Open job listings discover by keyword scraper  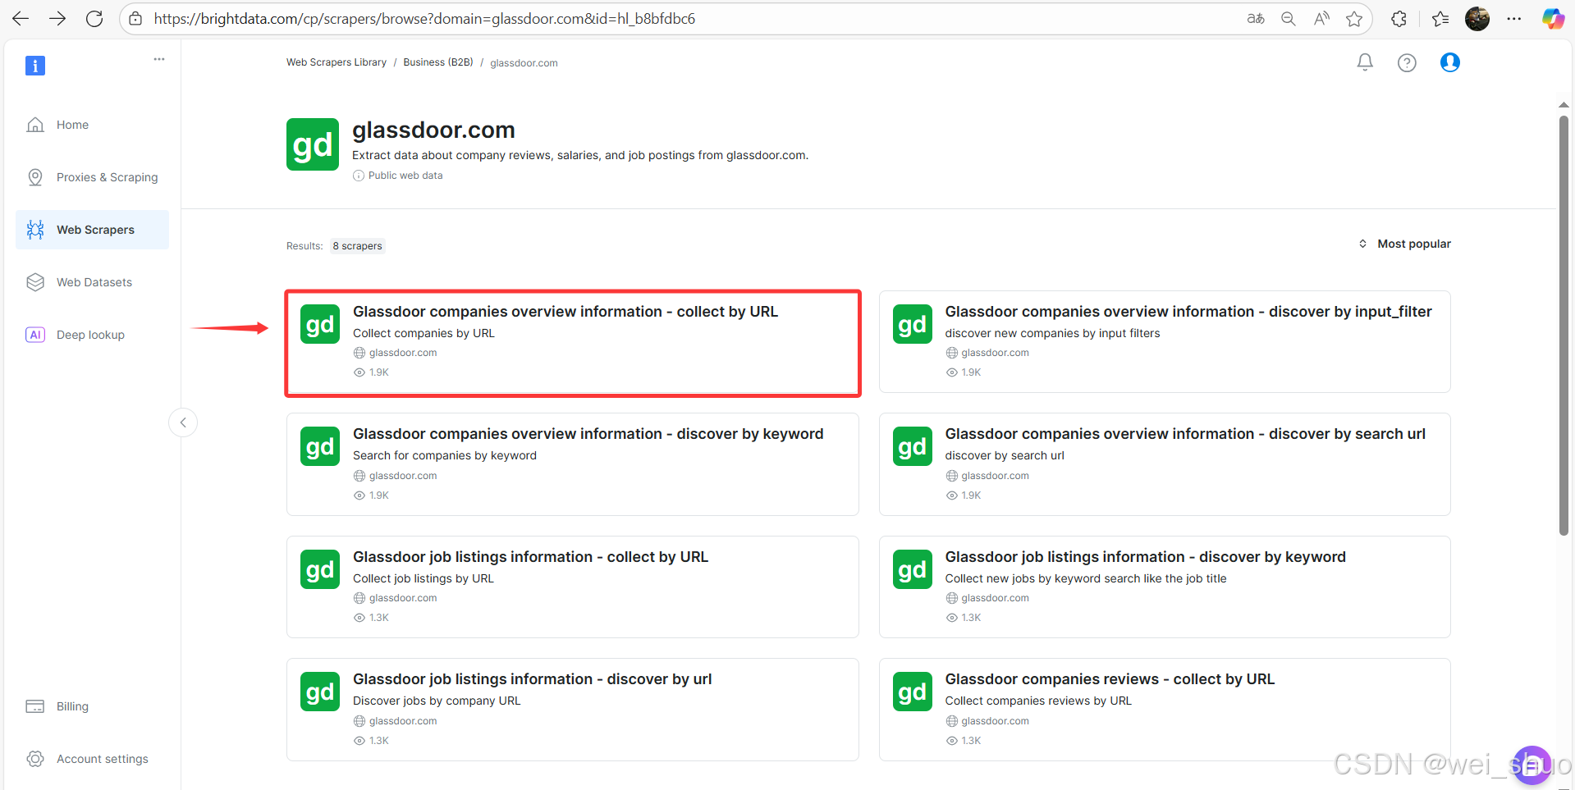click(x=1165, y=587)
